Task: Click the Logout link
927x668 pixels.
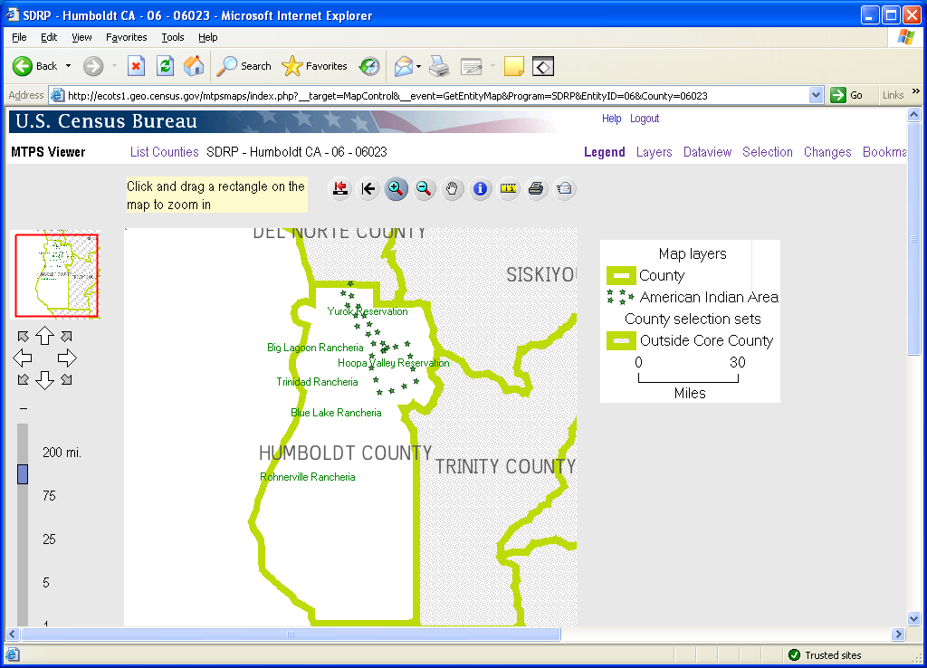Action: click(645, 119)
